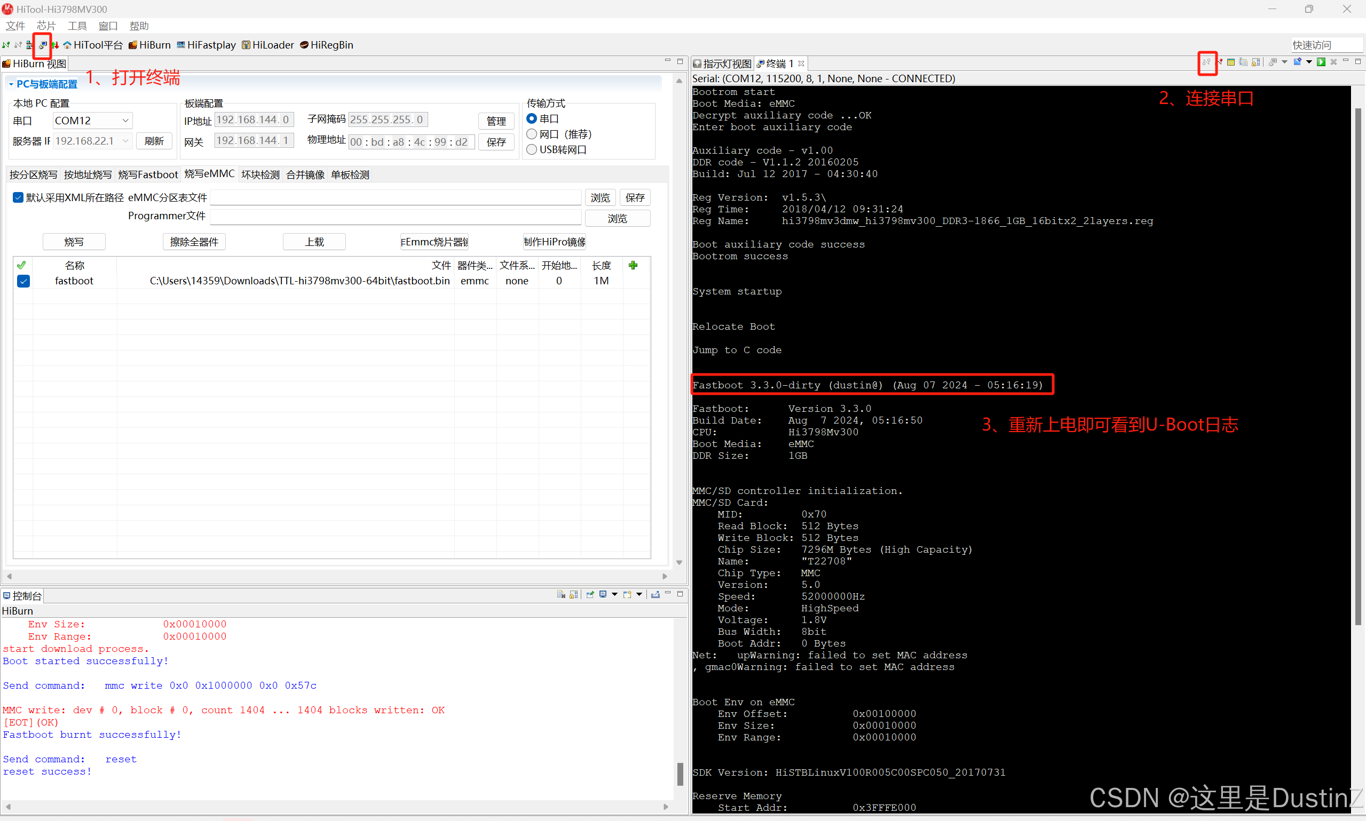
Task: Open the terminal view from main toolbar
Action: coord(43,45)
